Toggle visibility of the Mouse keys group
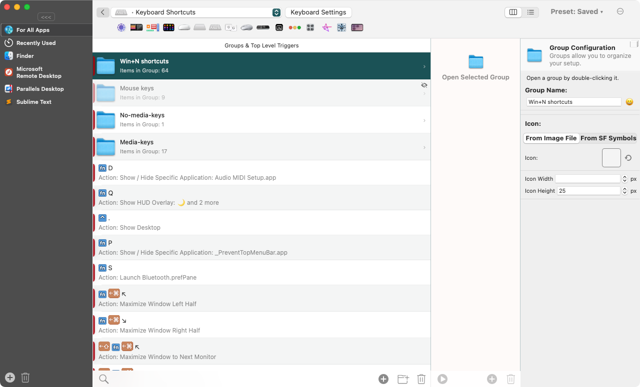This screenshot has width=640, height=387. (424, 85)
